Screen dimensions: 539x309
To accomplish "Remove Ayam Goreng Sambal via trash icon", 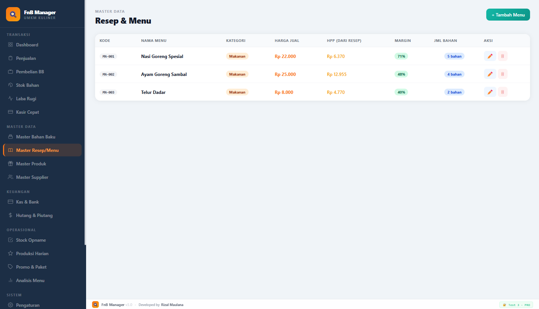I will [x=503, y=74].
